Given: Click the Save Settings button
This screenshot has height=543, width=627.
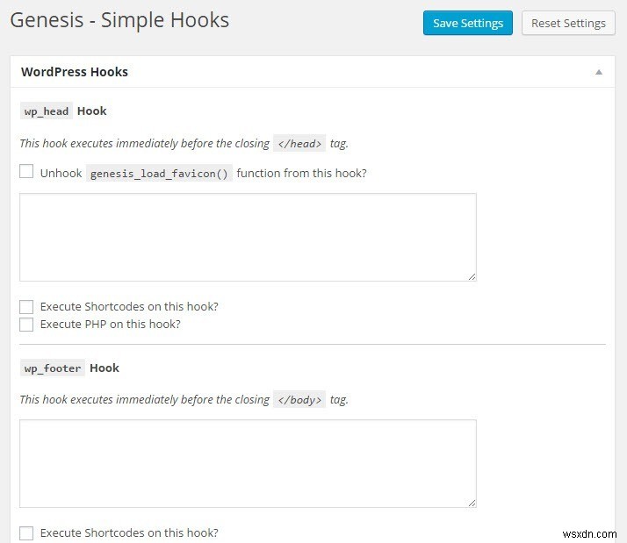Looking at the screenshot, I should pos(467,23).
